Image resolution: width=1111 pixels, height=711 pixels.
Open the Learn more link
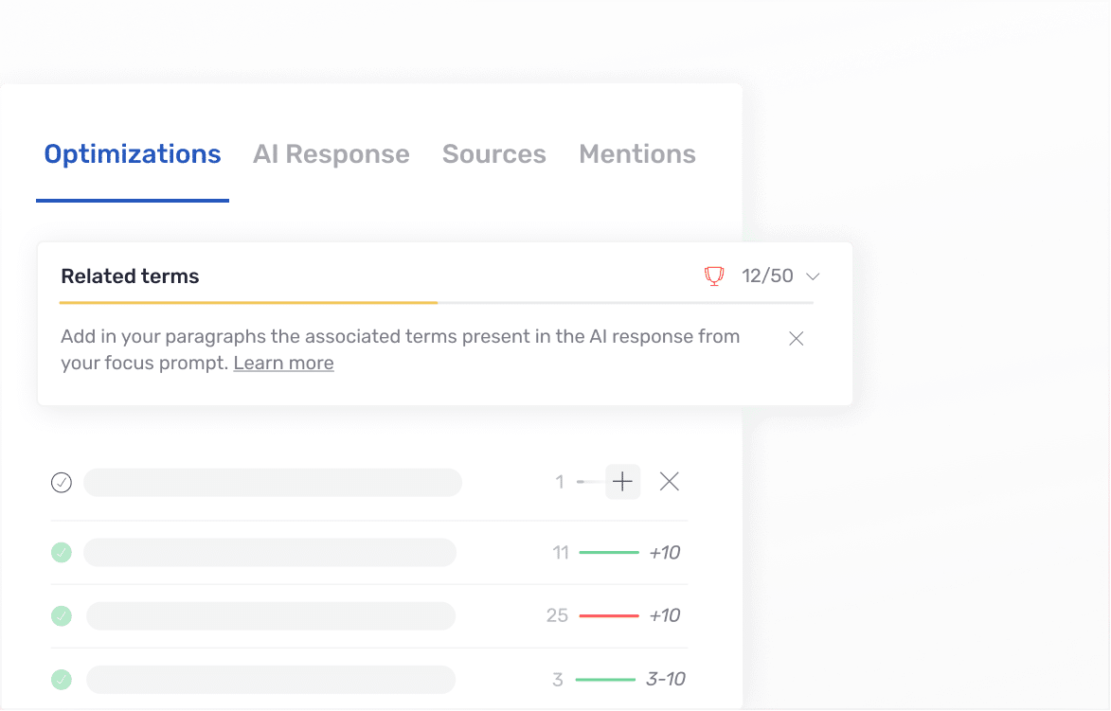coord(283,363)
